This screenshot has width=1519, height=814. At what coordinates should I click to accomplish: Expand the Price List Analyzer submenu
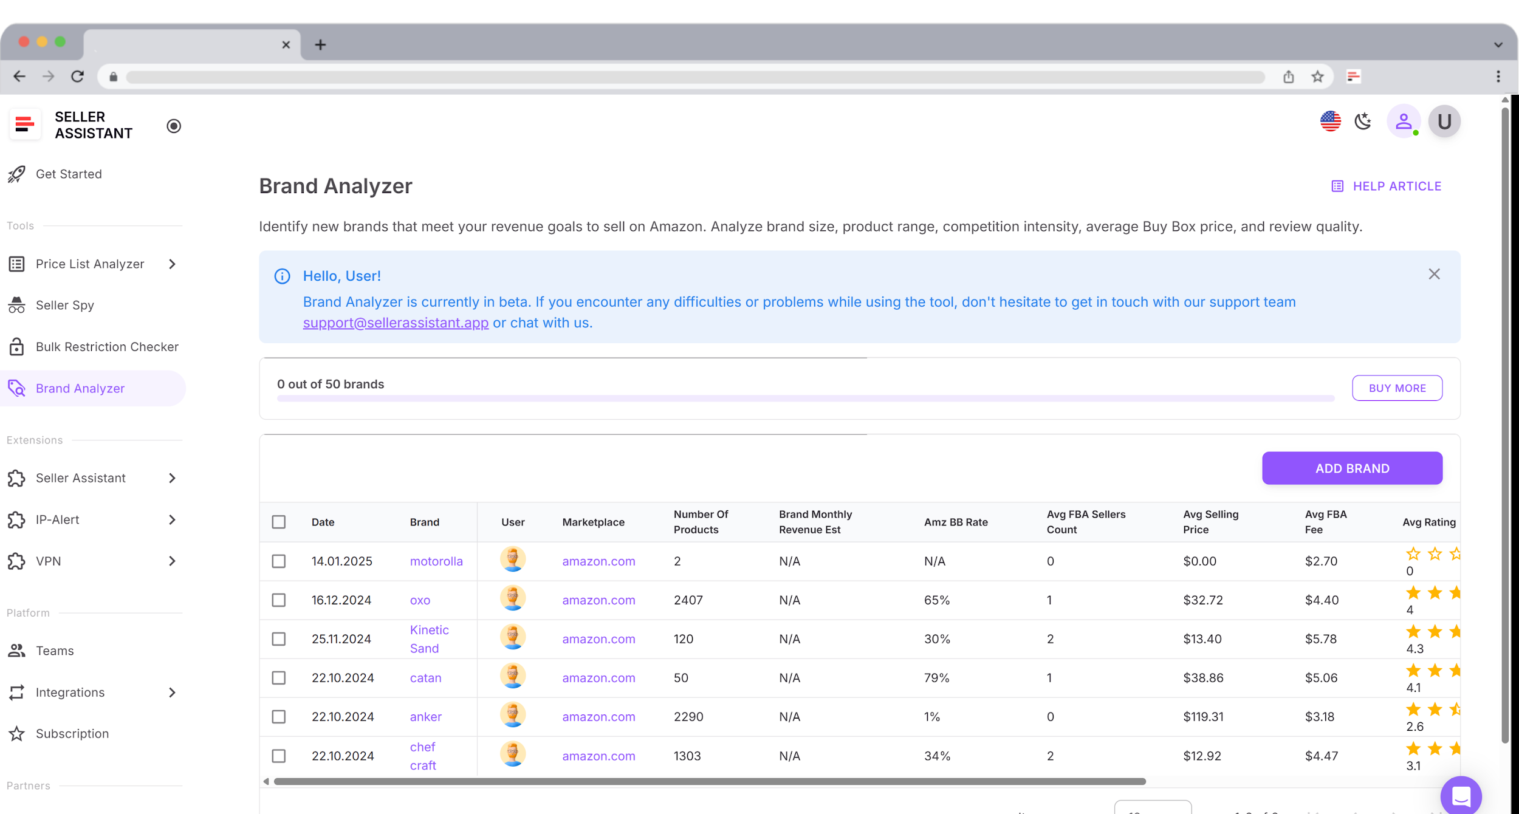coord(173,264)
